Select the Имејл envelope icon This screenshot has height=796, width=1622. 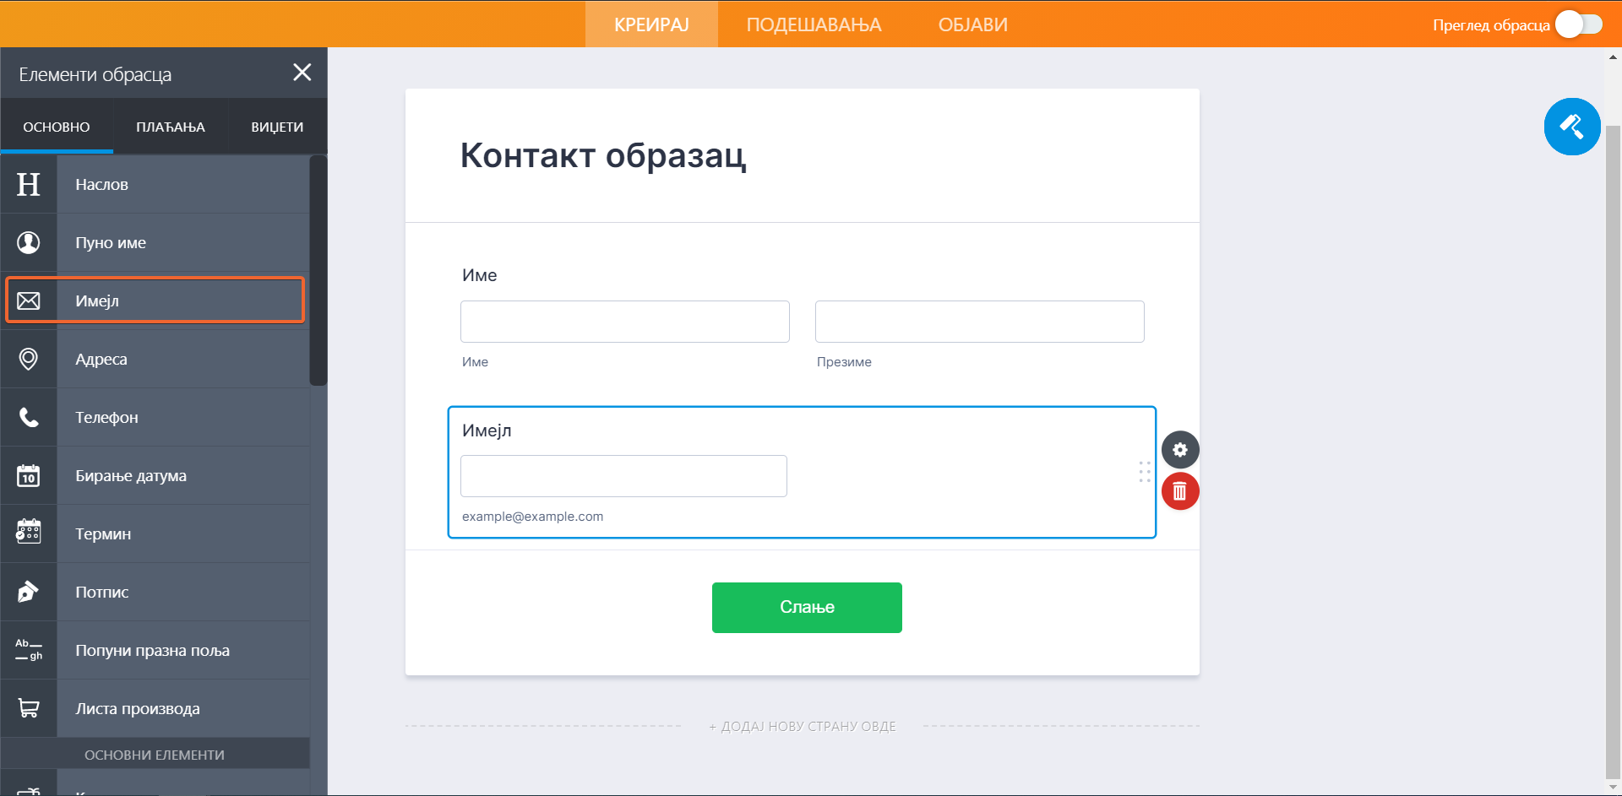tap(28, 300)
